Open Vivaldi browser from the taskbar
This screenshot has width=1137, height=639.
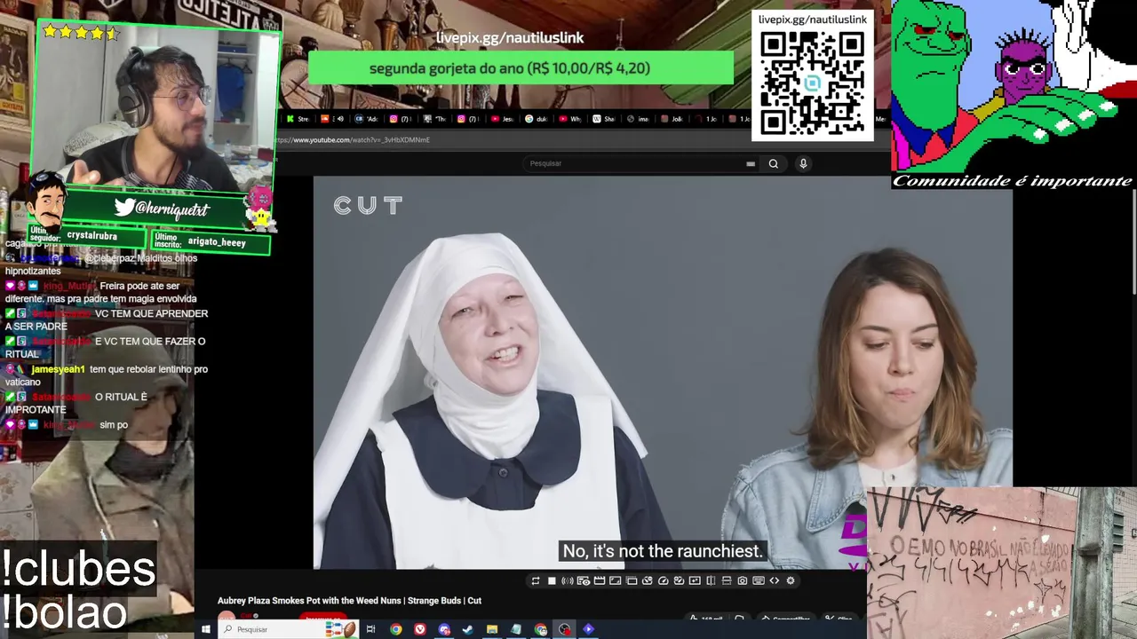(420, 629)
